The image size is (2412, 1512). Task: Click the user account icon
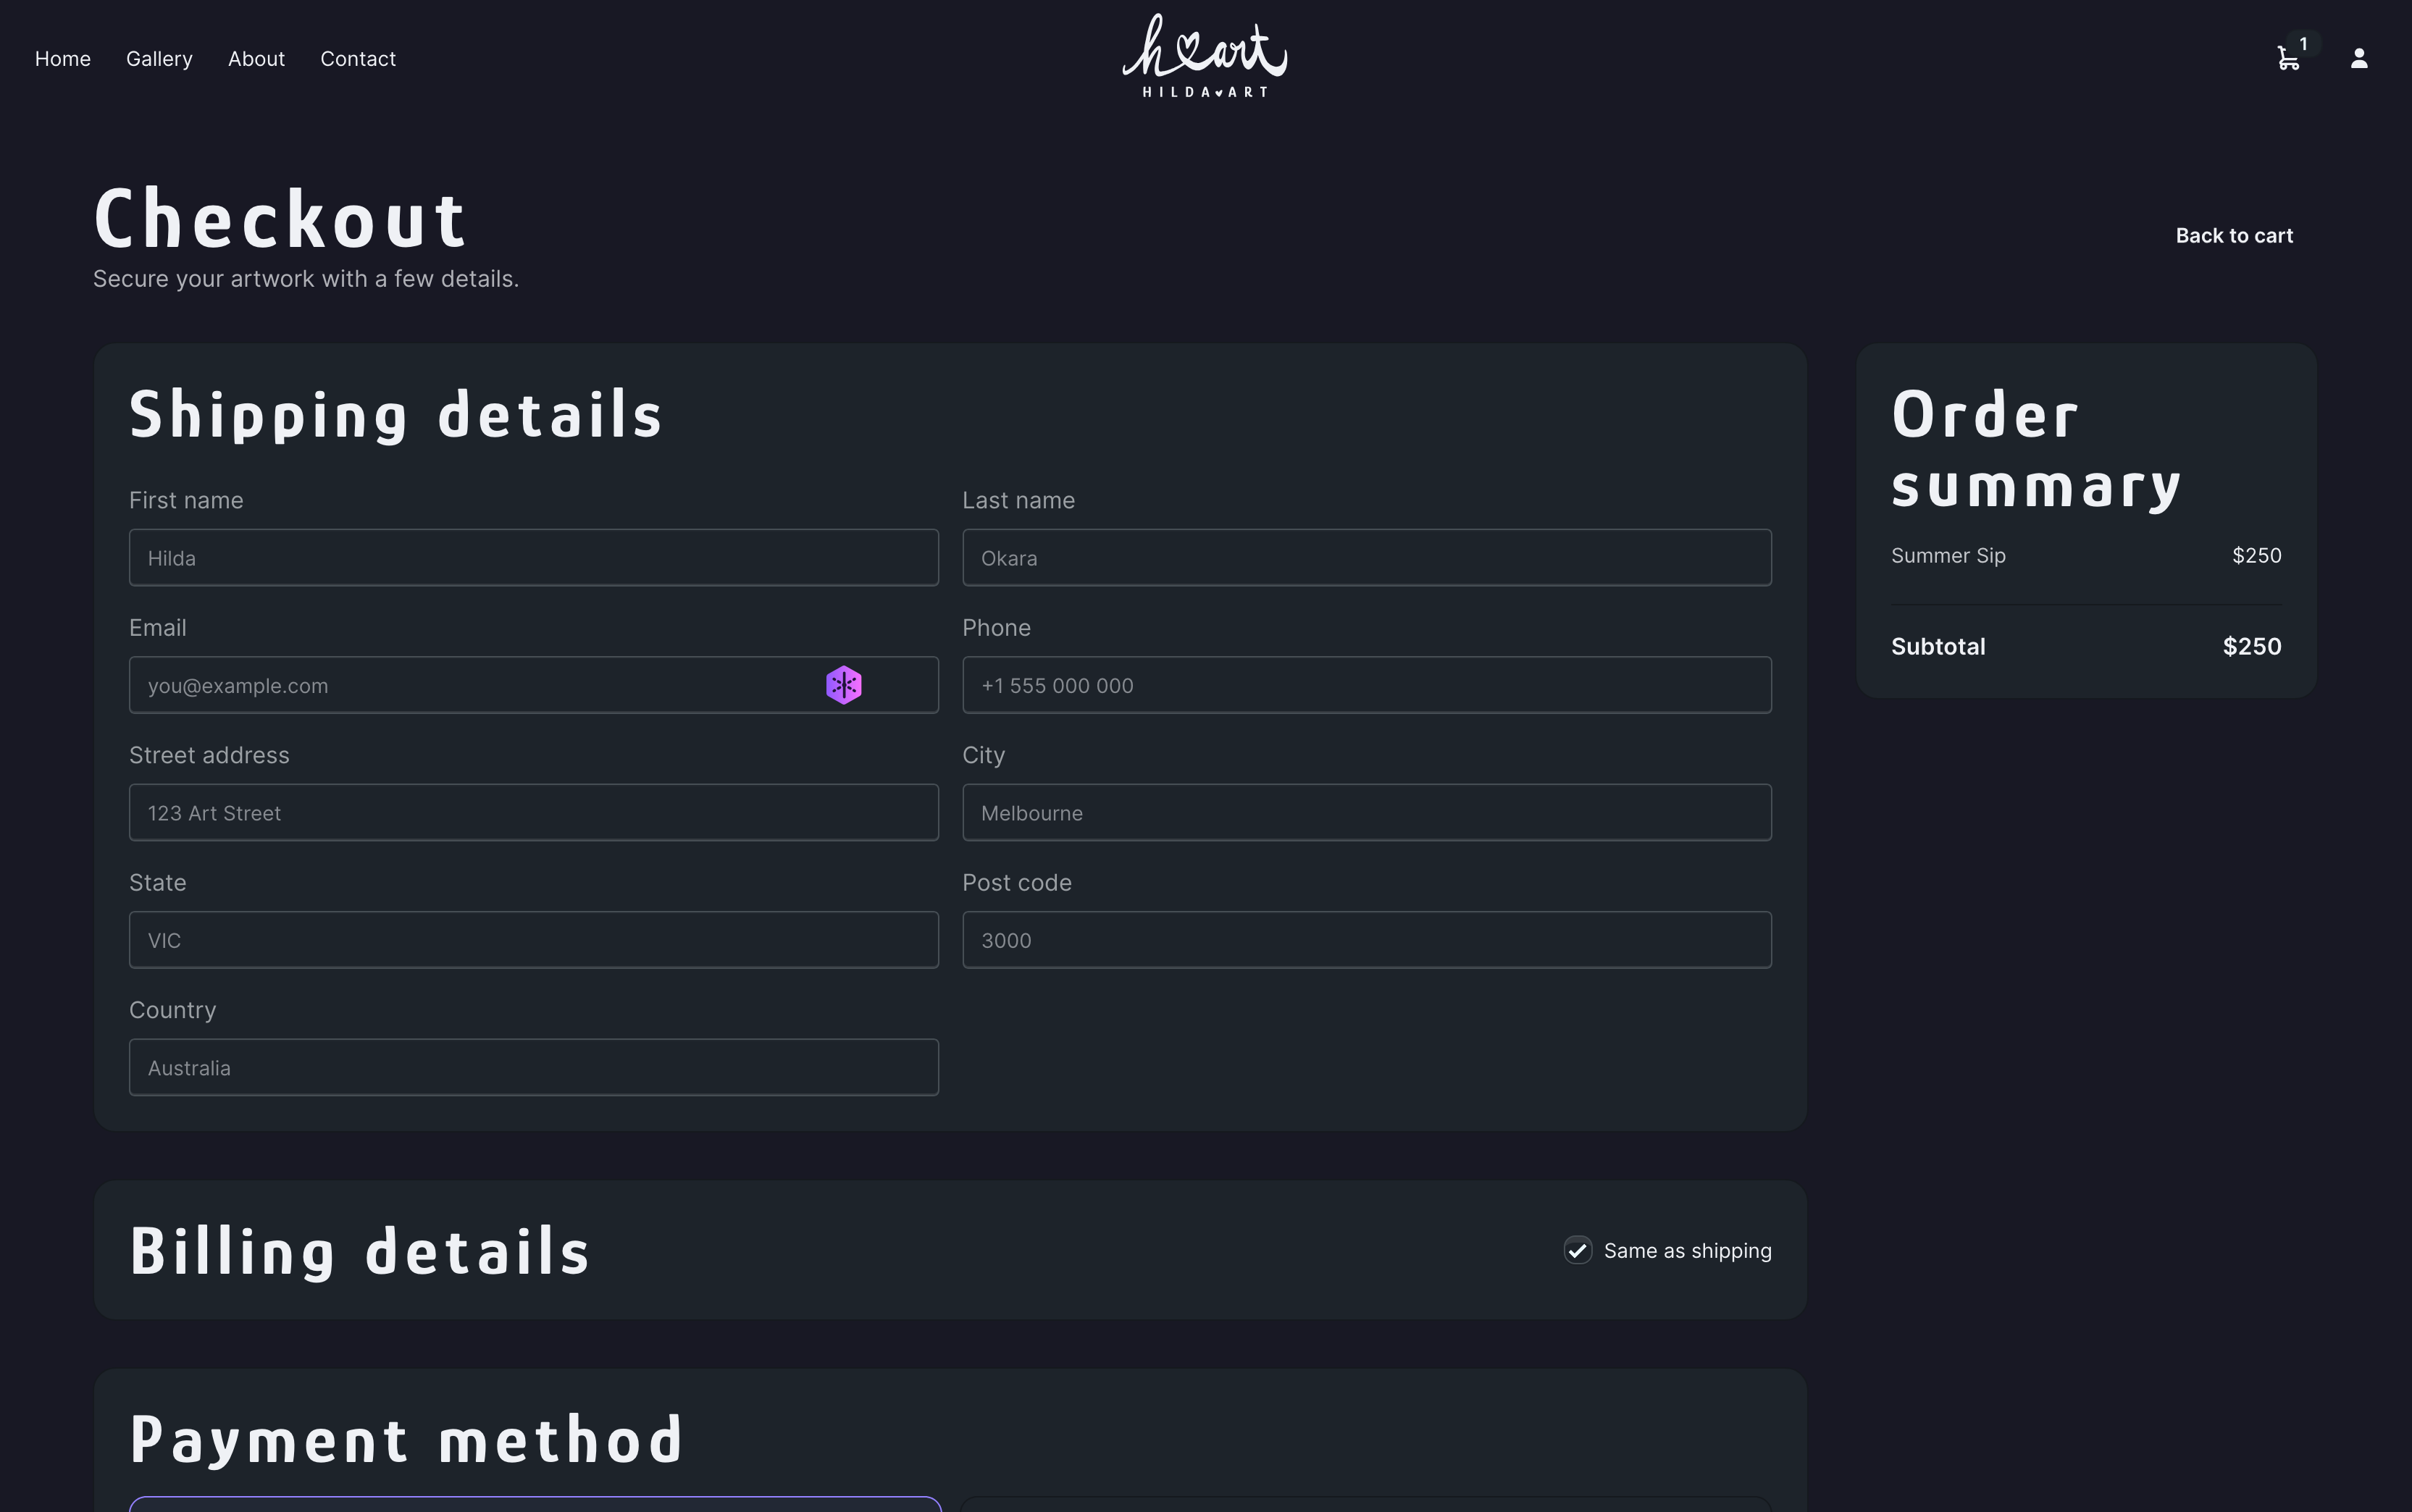(2359, 59)
